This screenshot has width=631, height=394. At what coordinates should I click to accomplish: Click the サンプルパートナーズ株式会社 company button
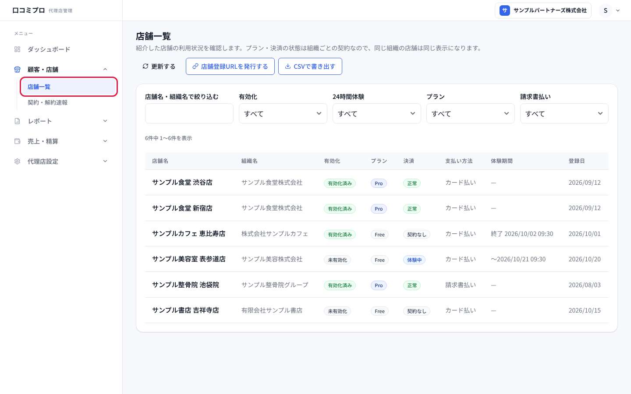543,11
